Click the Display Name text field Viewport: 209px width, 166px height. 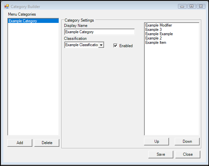(99, 32)
